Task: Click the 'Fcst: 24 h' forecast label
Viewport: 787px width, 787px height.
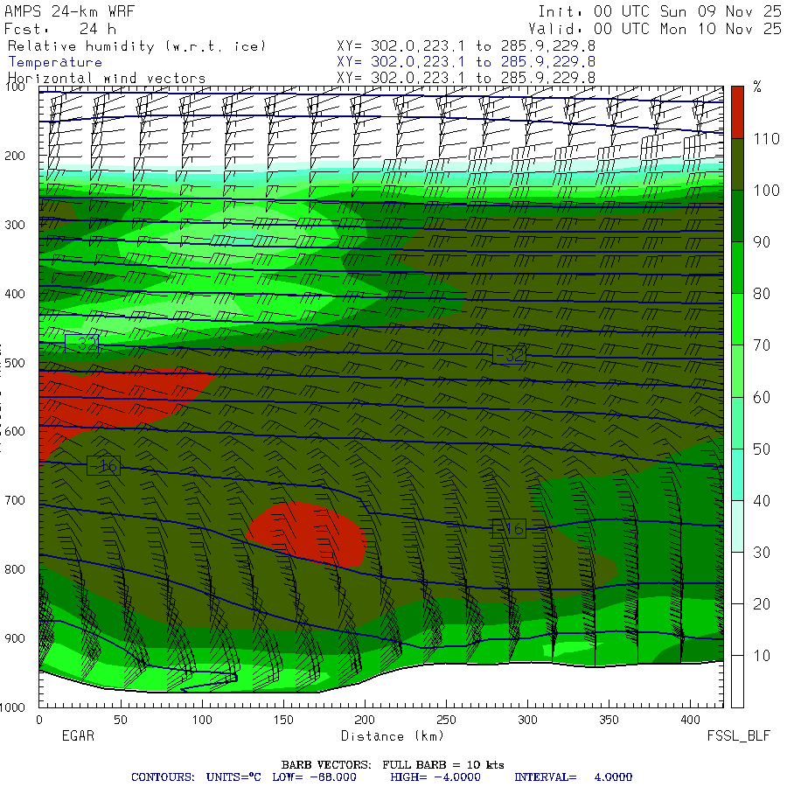Action: pos(60,29)
